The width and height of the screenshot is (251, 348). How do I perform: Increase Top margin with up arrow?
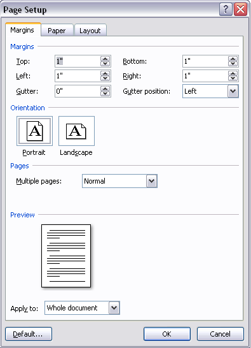[x=105, y=59]
